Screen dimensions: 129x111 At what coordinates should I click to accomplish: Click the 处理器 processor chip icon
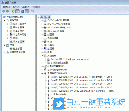click(45, 35)
